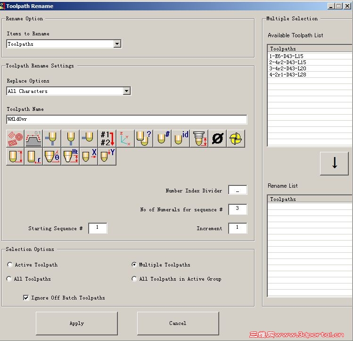Screen dimensions: 353x341
Task: Select toolpath 4-2r1-D43-L28 in available list
Action: [x=310, y=75]
